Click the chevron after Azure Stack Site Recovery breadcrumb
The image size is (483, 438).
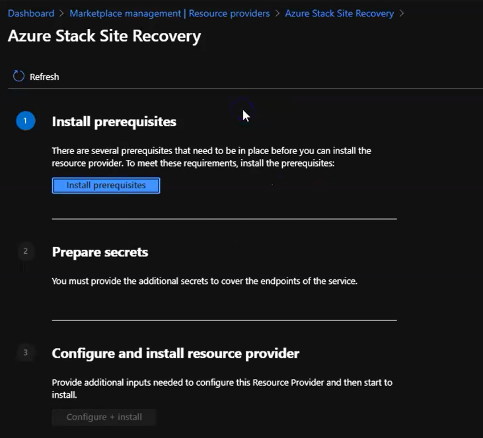(x=402, y=13)
